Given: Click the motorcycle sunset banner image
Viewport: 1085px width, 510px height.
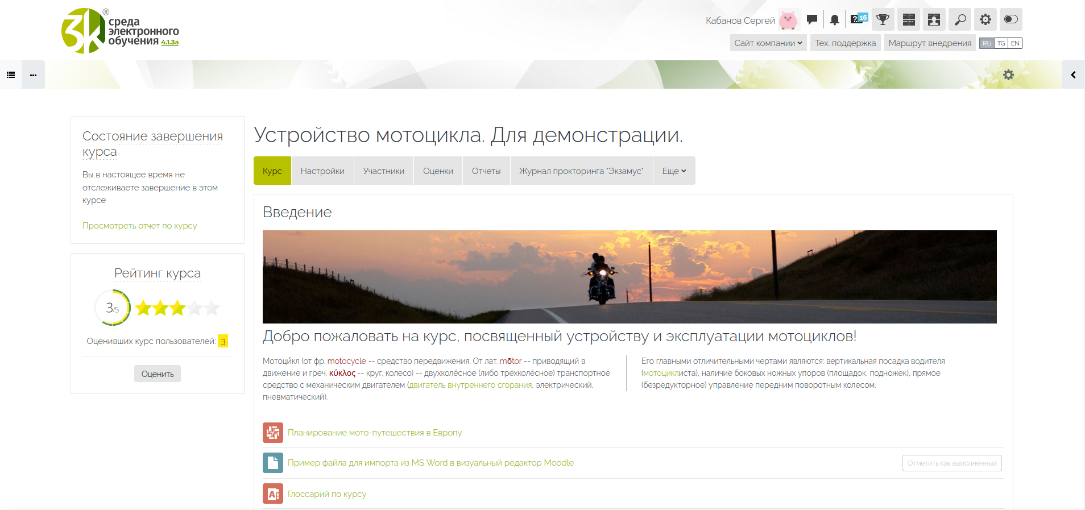Looking at the screenshot, I should tap(630, 277).
